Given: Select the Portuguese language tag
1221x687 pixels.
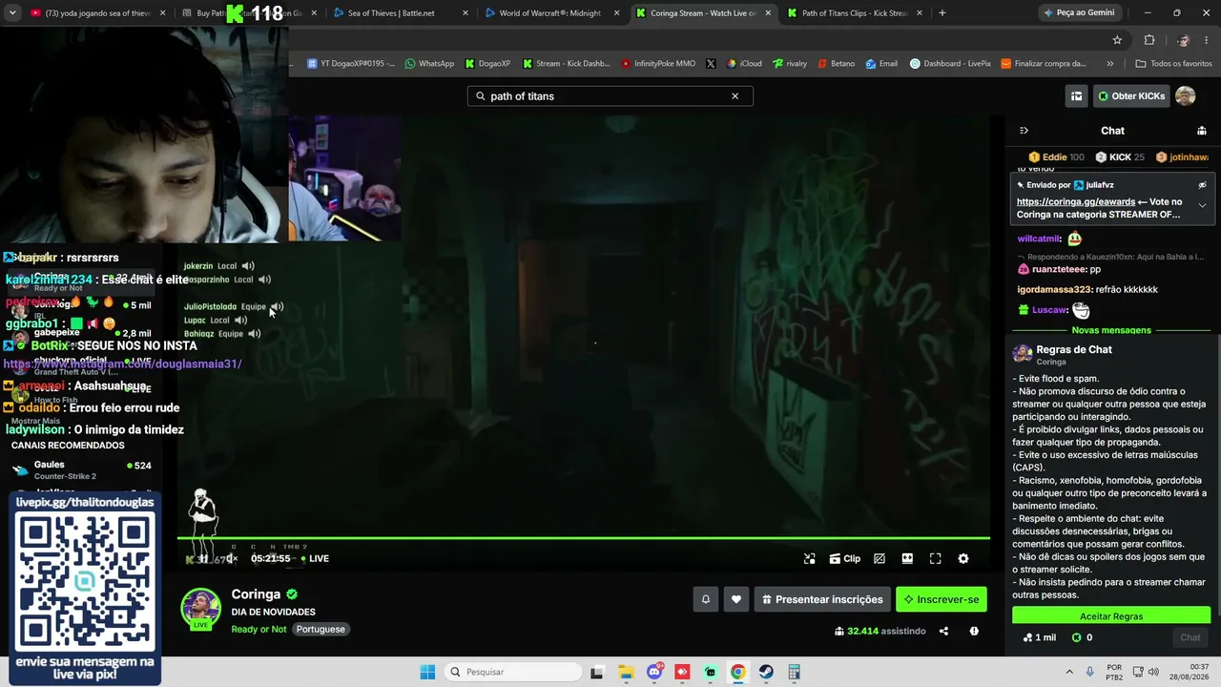Looking at the screenshot, I should coord(321,630).
